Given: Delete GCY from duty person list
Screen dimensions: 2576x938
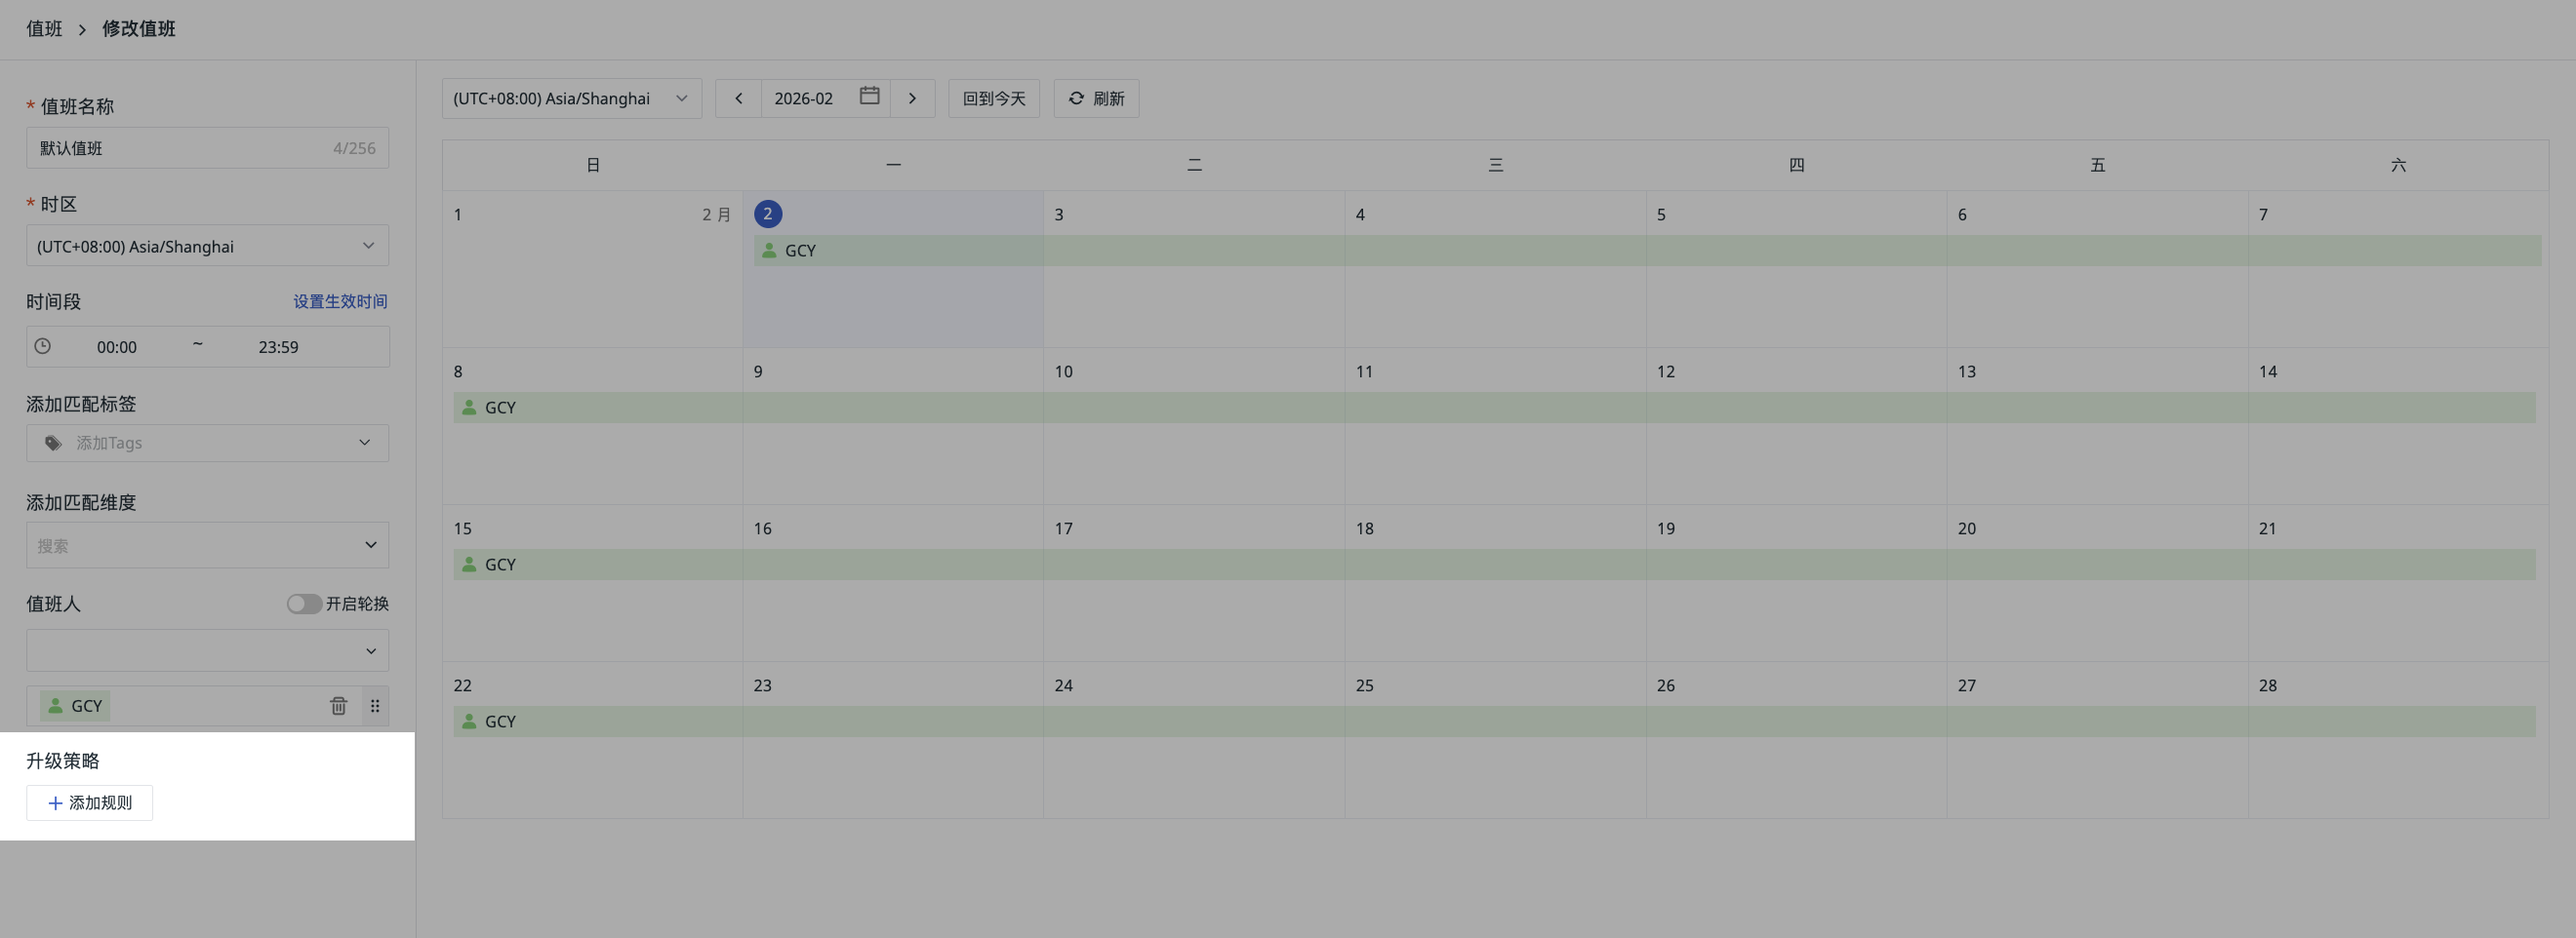Looking at the screenshot, I should [x=338, y=705].
